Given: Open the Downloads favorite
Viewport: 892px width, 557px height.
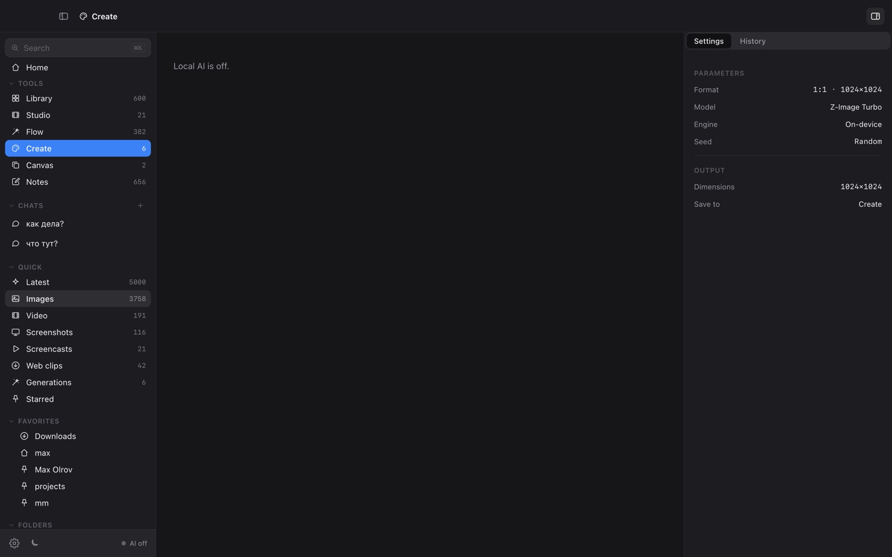Looking at the screenshot, I should coord(78,436).
